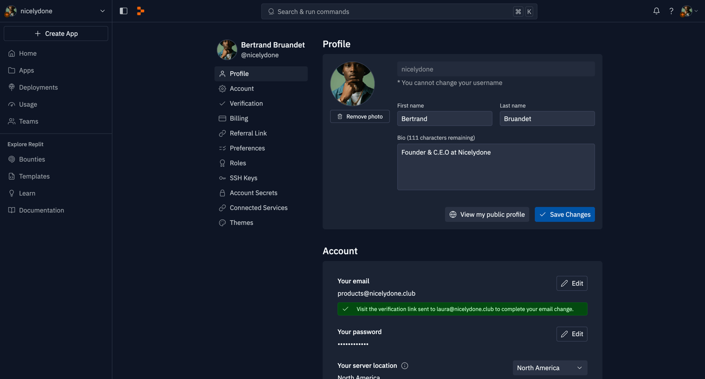Select Profile in settings navigation
Image resolution: width=705 pixels, height=379 pixels.
point(261,74)
